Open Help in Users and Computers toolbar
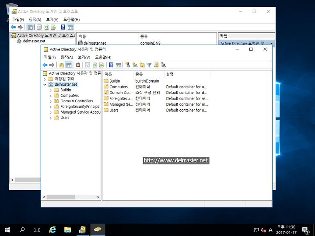 [111, 65]
